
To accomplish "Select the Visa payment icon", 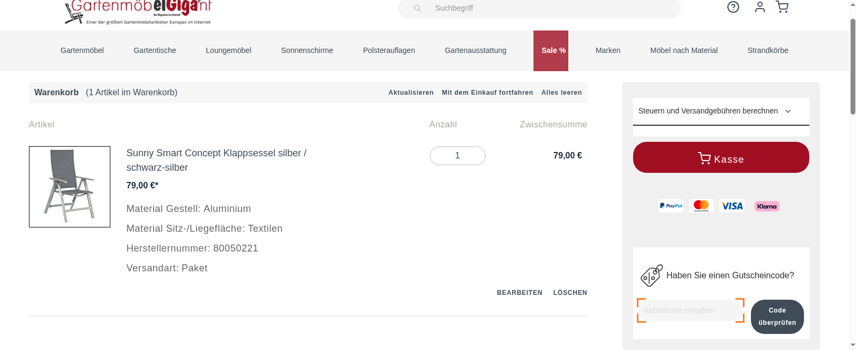I will [732, 206].
